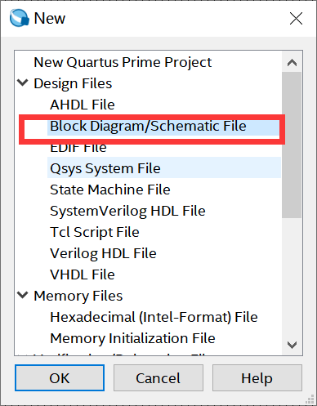Click the scrollbar up arrow
Viewport: 317px width, 406px height.
tap(292, 63)
